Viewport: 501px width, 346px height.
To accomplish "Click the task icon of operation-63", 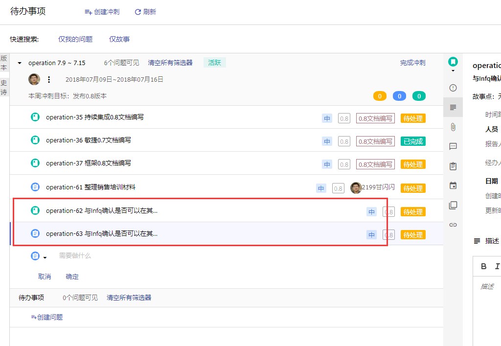I will [35, 233].
